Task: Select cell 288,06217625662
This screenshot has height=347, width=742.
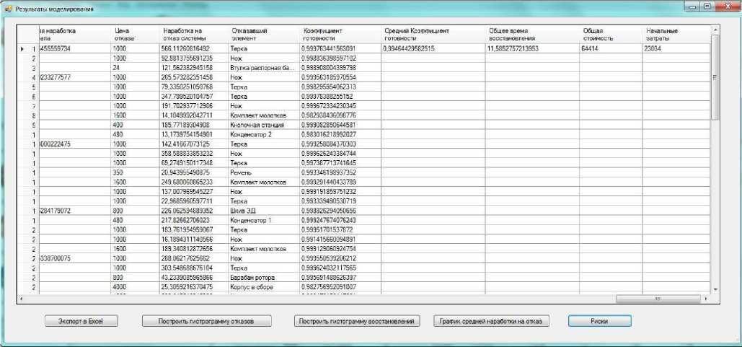Action: pos(193,258)
